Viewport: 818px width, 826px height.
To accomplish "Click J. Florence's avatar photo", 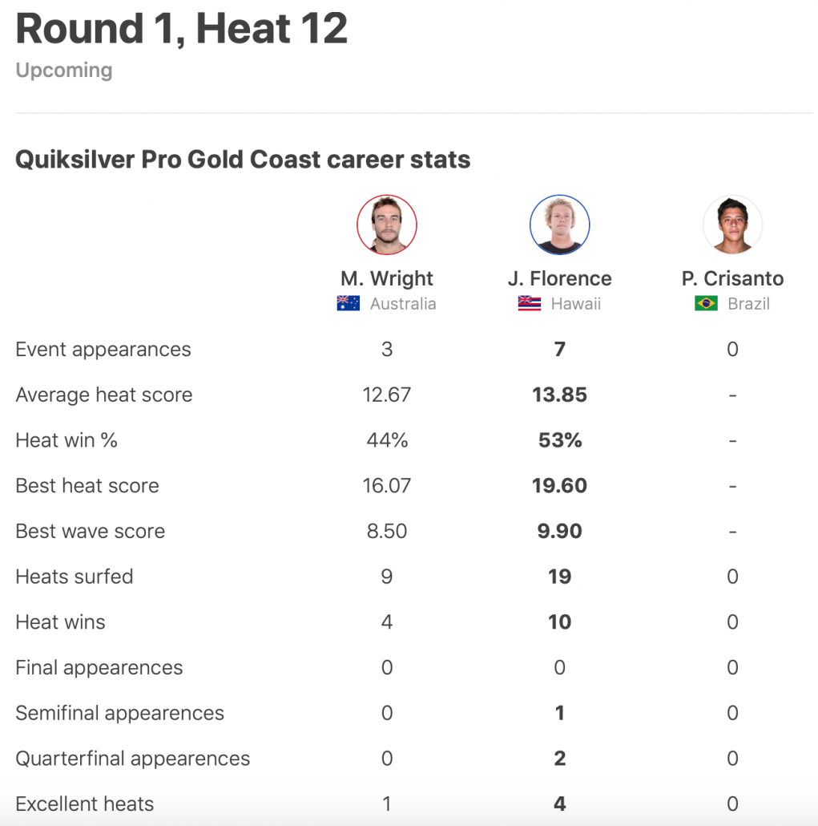I will tap(559, 225).
